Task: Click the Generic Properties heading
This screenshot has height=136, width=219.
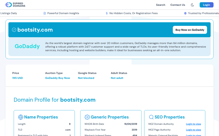Action: pyautogui.click(x=110, y=117)
